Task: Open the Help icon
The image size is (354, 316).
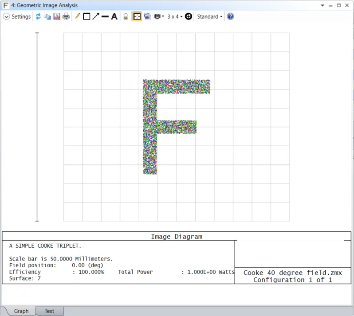Action: coord(230,16)
